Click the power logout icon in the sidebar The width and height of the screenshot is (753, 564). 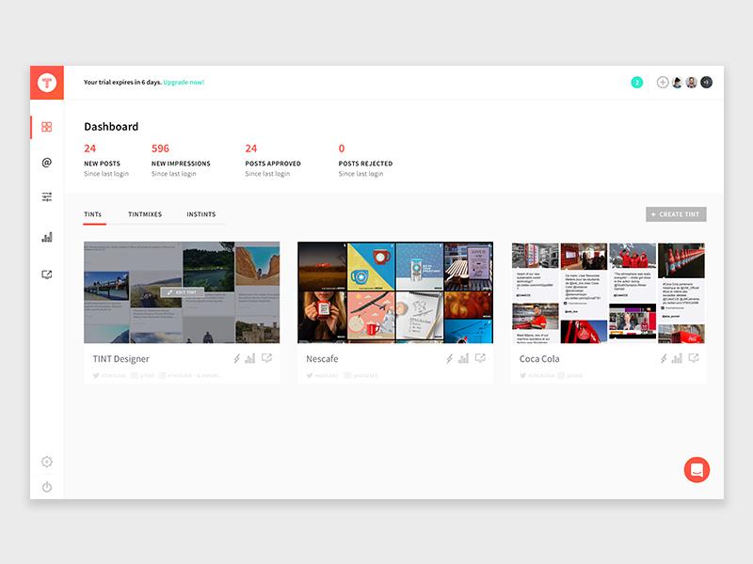46,487
